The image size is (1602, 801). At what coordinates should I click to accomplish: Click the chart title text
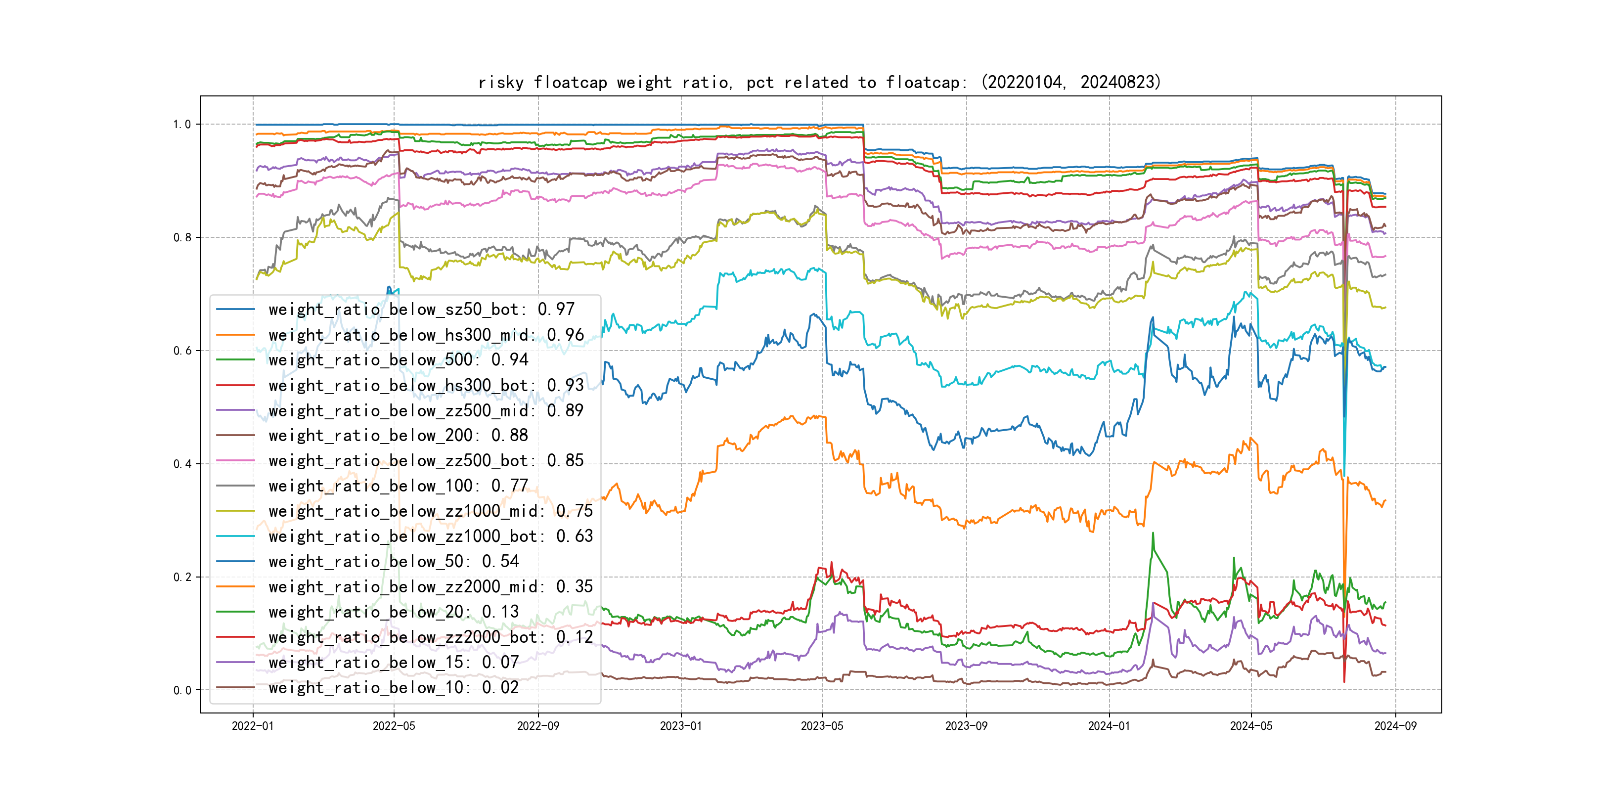point(819,82)
